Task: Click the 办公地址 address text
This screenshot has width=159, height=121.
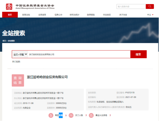Action: [x=43, y=98]
